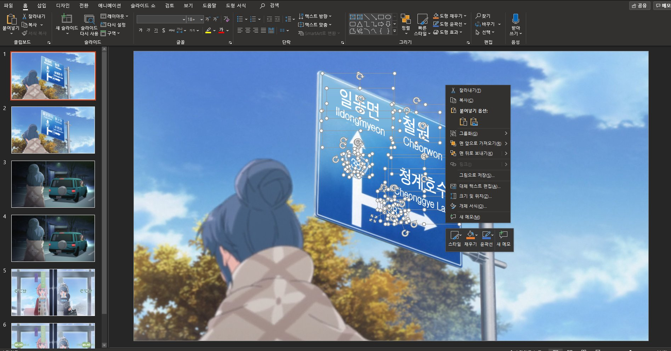Toggle center text alignment

(x=248, y=30)
